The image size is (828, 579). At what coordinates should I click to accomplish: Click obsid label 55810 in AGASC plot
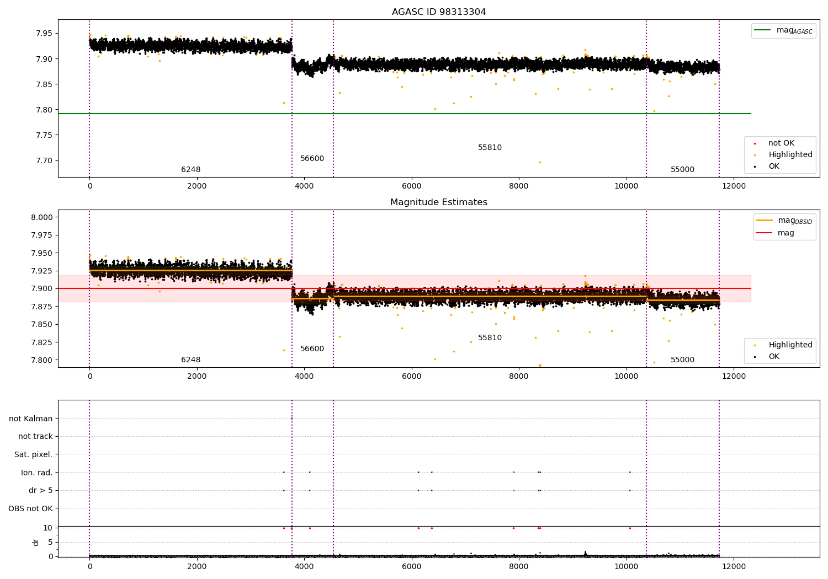coord(490,148)
